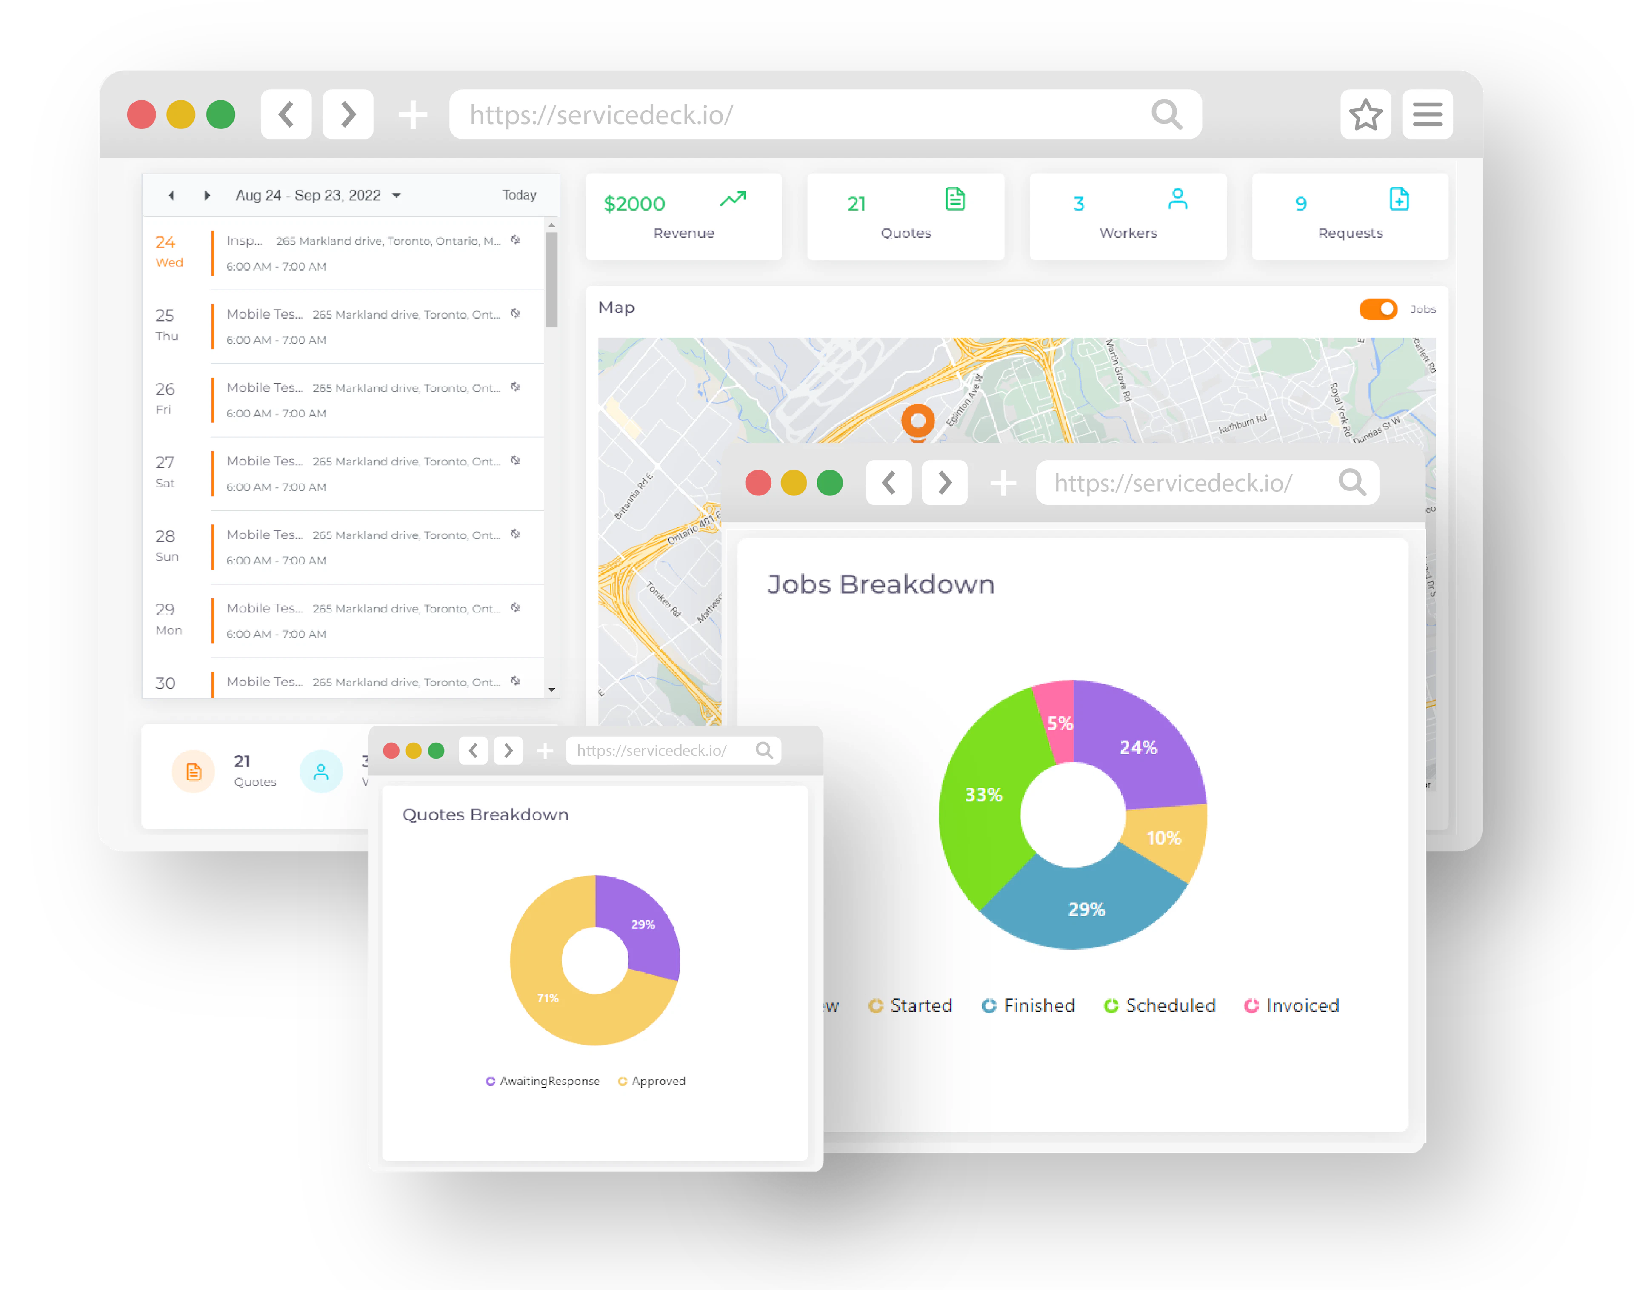Click the back chevron in the calendar header
This screenshot has height=1290, width=1634.
(x=171, y=195)
